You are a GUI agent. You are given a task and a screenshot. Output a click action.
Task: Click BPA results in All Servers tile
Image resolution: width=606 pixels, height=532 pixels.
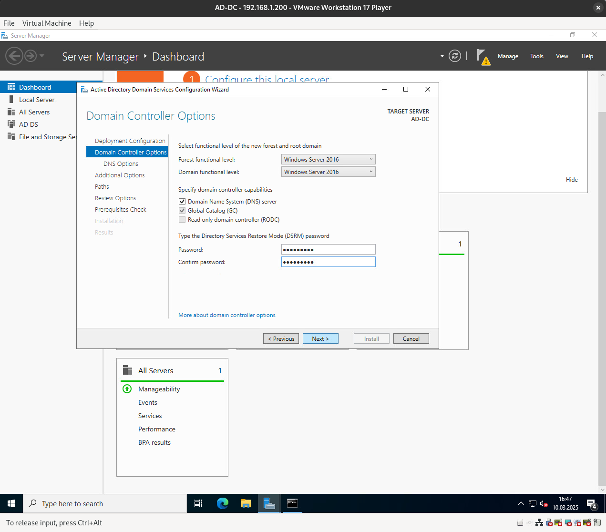154,442
